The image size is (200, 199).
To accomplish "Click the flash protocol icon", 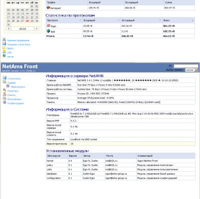I will (x=48, y=25).
